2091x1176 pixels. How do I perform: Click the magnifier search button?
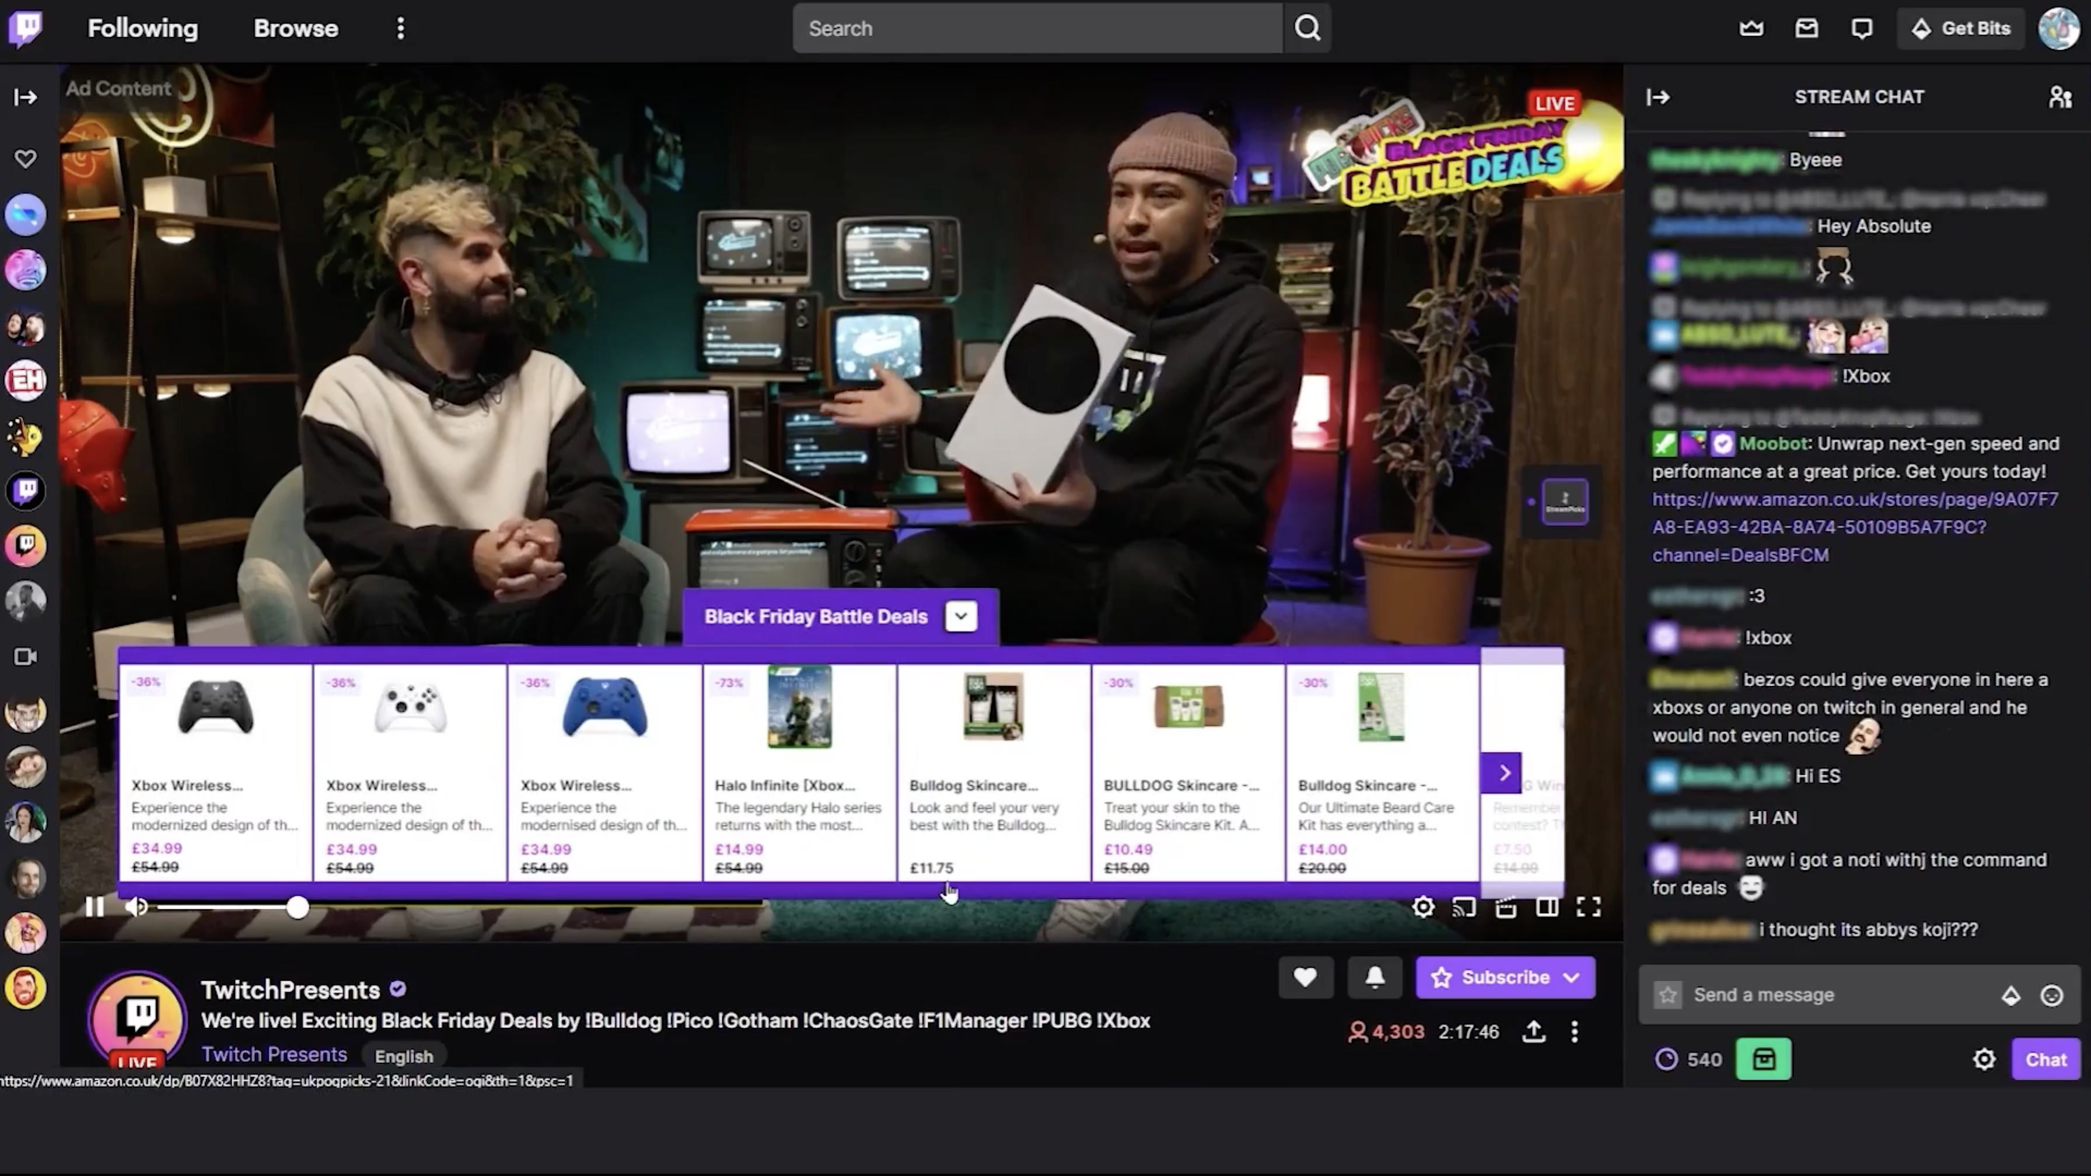(x=1307, y=29)
